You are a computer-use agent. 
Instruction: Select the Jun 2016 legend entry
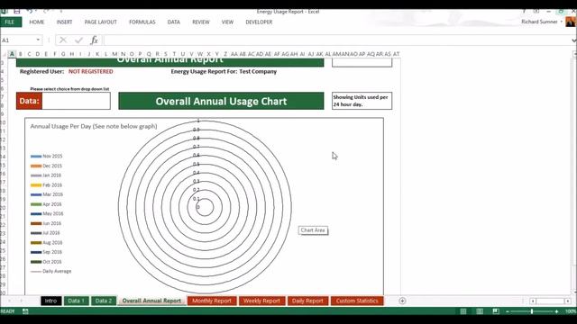pos(46,224)
